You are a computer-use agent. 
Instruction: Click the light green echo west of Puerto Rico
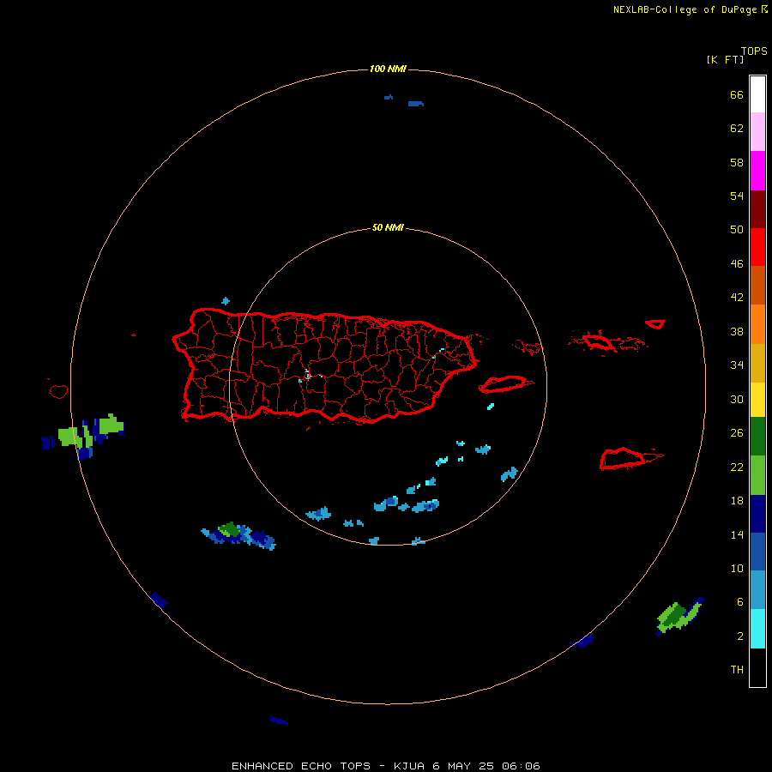tap(112, 424)
